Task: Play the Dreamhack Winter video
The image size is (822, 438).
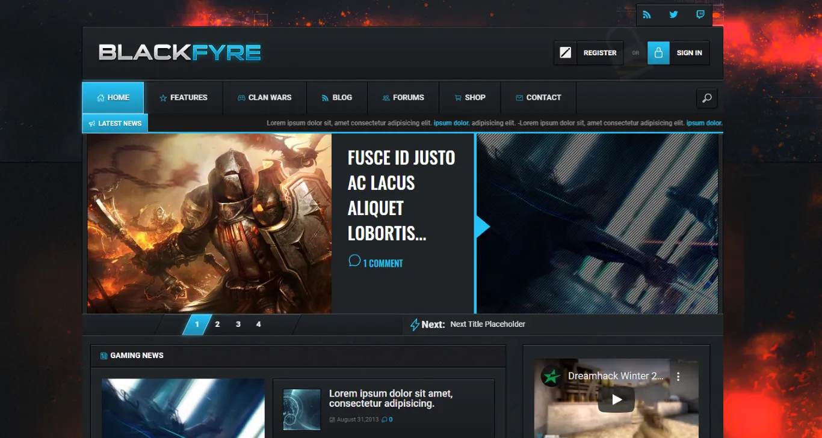Action: 616,398
